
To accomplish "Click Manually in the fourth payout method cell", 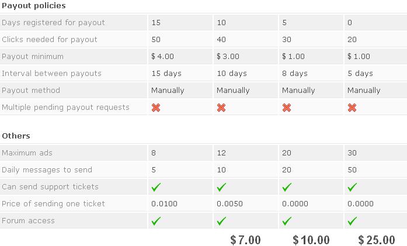I will tap(364, 91).
